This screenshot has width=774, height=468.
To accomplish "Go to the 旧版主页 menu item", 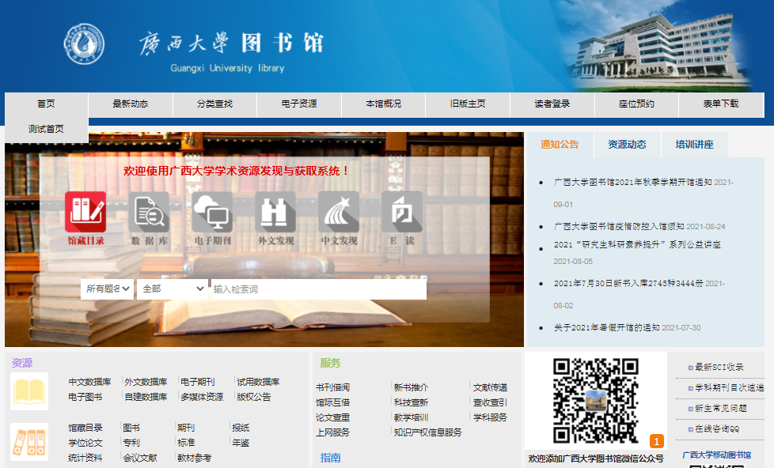I will coord(468,104).
